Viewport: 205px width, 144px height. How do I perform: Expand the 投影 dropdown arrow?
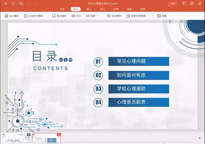click(x=97, y=16)
